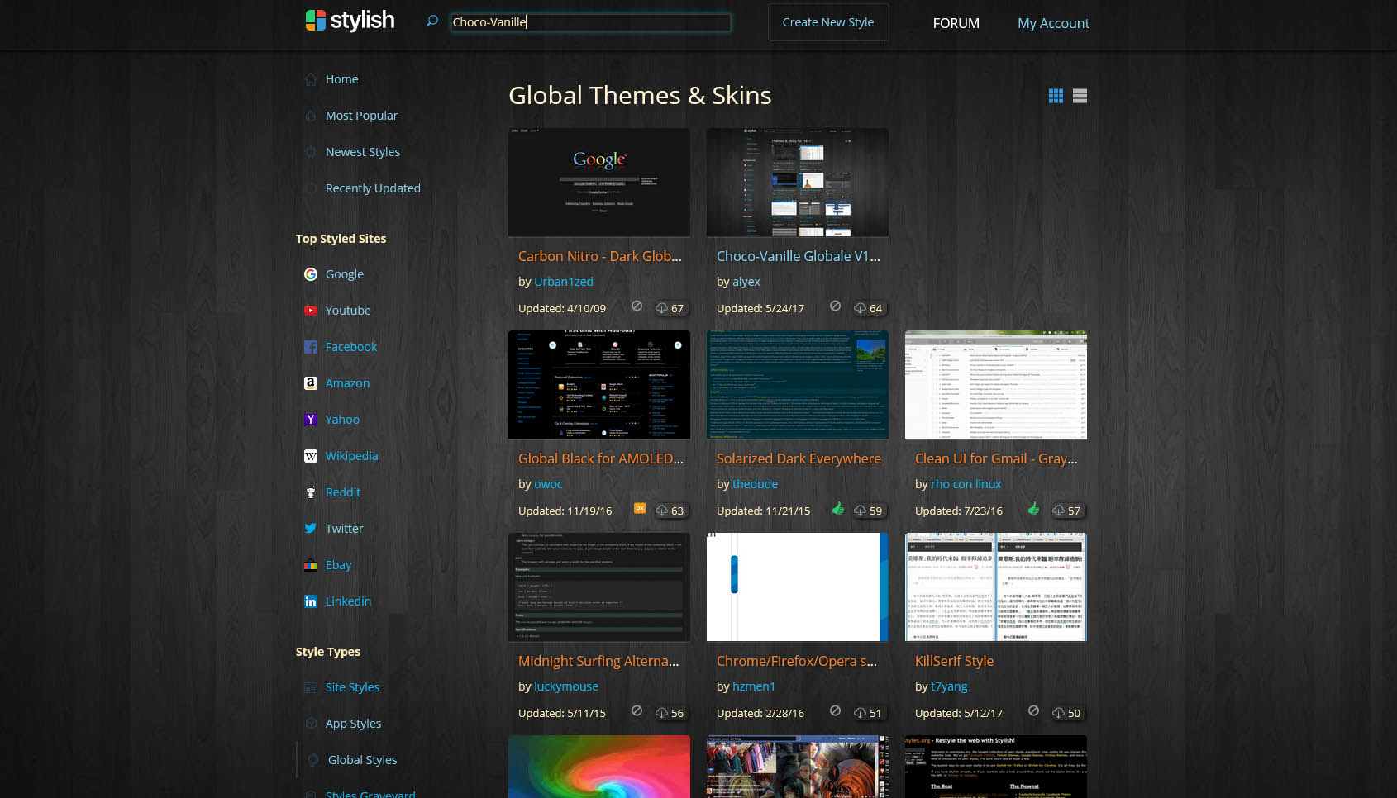This screenshot has height=798, width=1397.
Task: Open the FORUM page
Action: tap(956, 23)
